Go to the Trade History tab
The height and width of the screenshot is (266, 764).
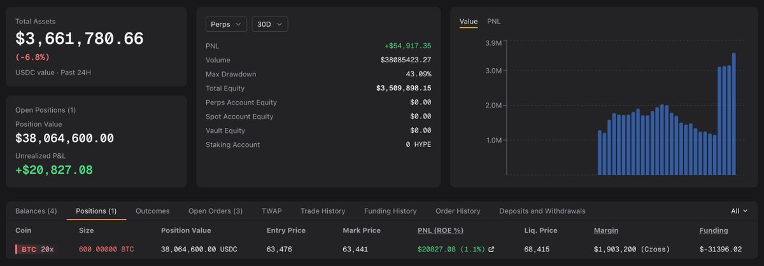(x=323, y=211)
